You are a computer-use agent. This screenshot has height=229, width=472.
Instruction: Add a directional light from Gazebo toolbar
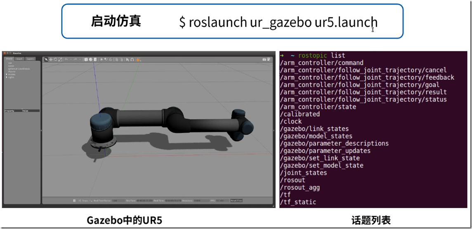[x=110, y=60]
